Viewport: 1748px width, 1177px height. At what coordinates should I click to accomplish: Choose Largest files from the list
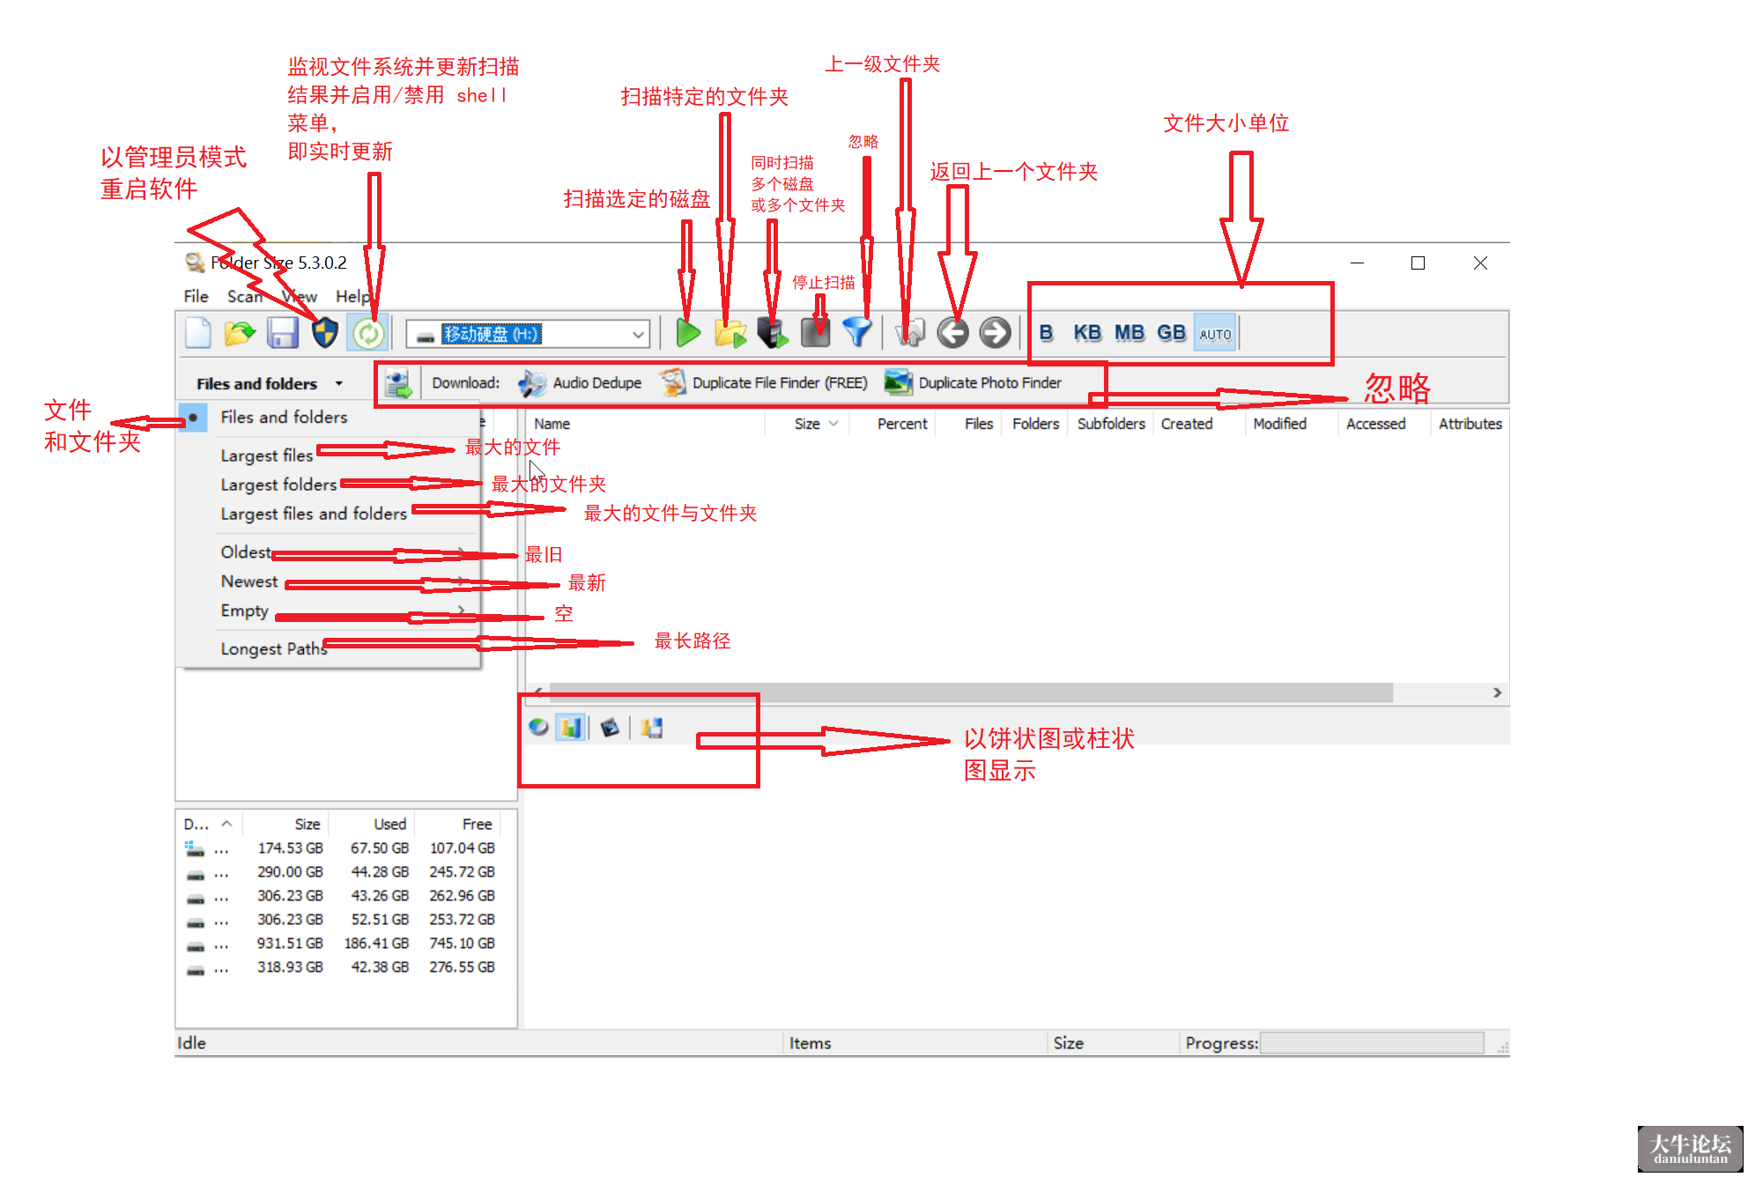(266, 455)
